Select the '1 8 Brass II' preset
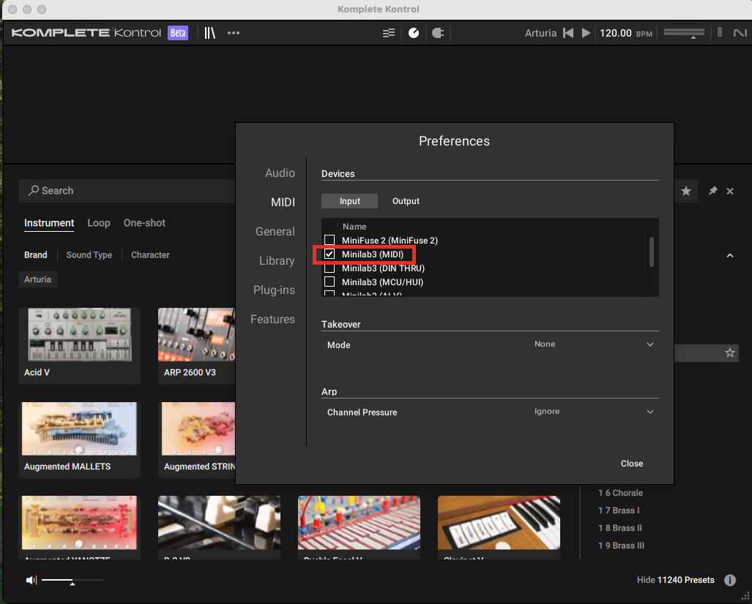 coord(620,528)
